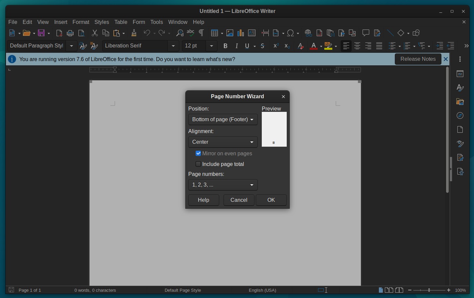Viewport: 474px width, 298px height.
Task: Expand Liberation Serif font name dropdown
Action: point(173,46)
